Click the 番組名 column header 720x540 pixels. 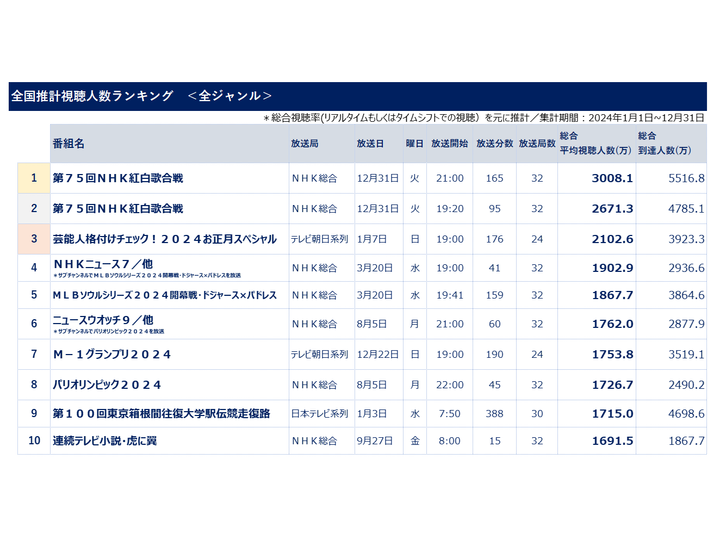click(x=69, y=144)
